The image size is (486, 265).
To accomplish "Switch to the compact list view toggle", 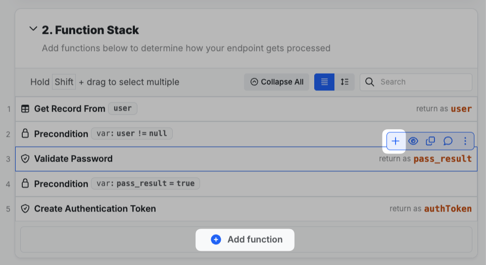I will tap(324, 82).
